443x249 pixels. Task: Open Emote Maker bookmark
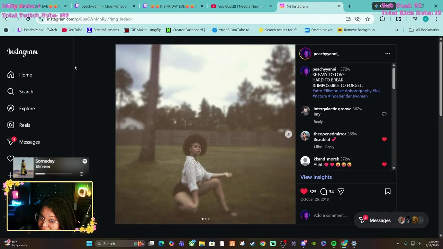point(319,30)
